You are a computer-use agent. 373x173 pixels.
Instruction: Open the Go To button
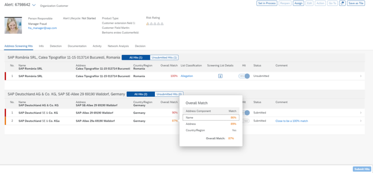(x=332, y=3)
